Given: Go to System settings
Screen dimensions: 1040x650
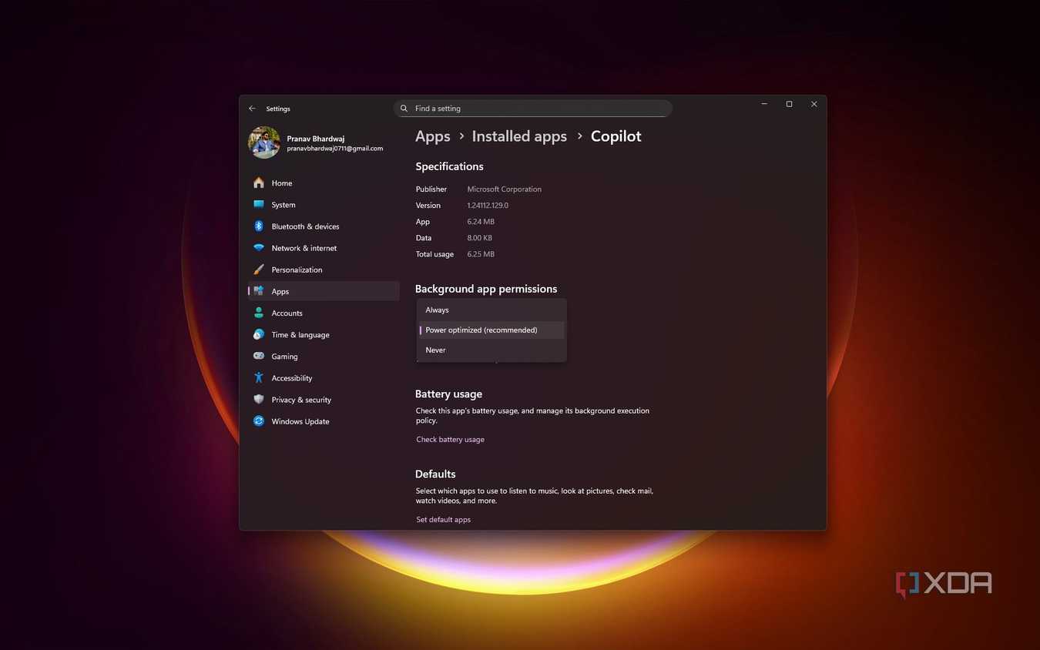Looking at the screenshot, I should 324,205.
